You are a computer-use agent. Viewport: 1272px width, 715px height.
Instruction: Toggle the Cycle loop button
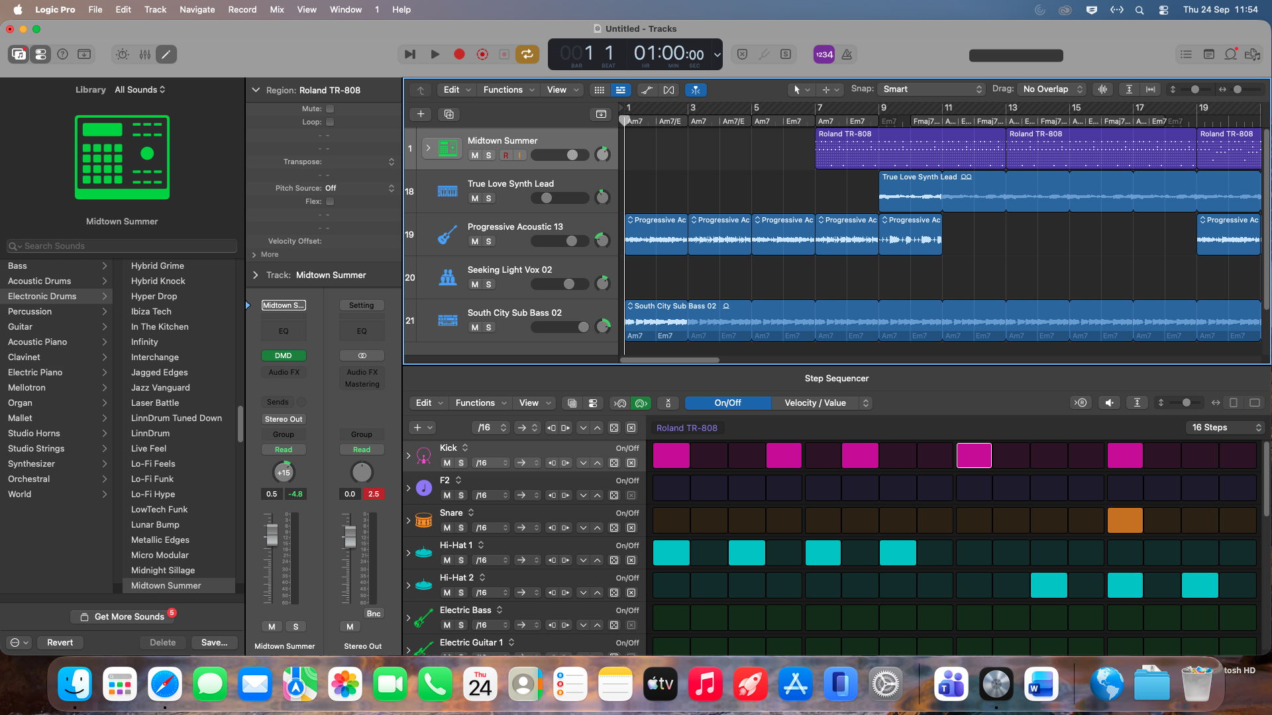point(527,54)
